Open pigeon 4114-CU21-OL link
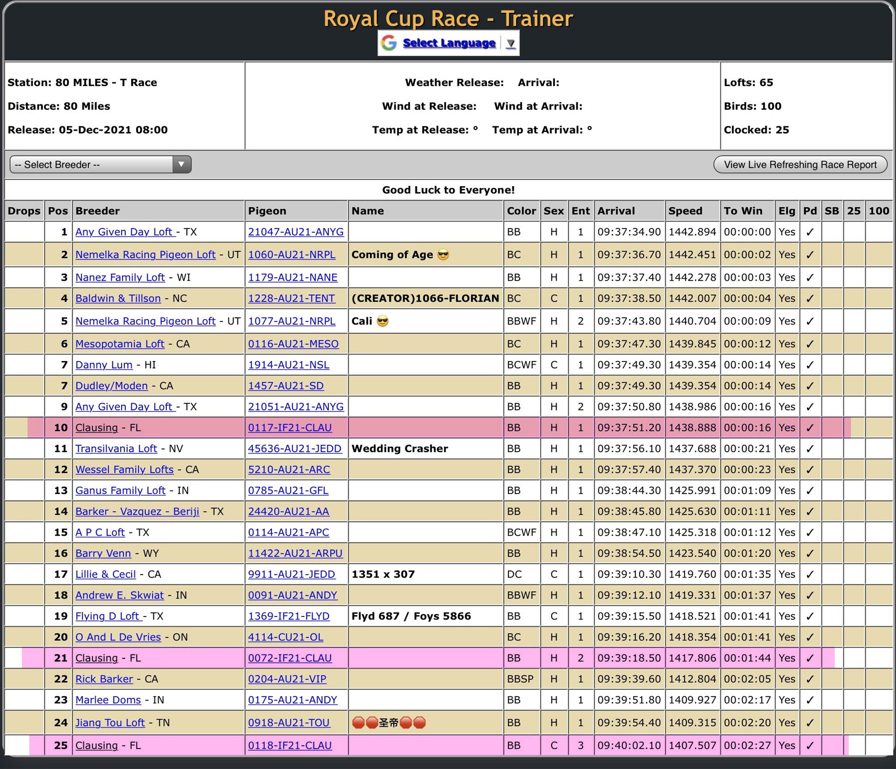896x769 pixels. click(x=286, y=637)
